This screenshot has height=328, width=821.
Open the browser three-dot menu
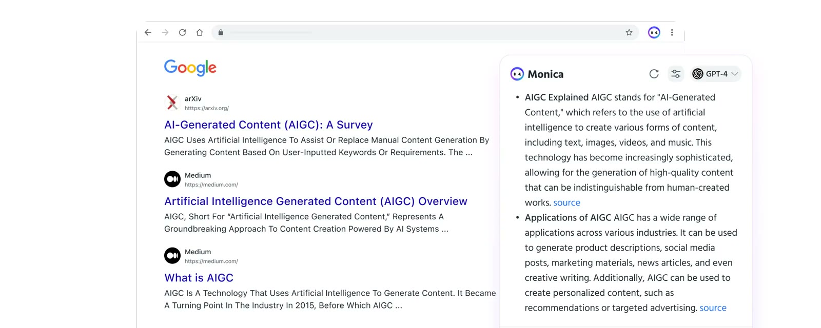tap(672, 32)
